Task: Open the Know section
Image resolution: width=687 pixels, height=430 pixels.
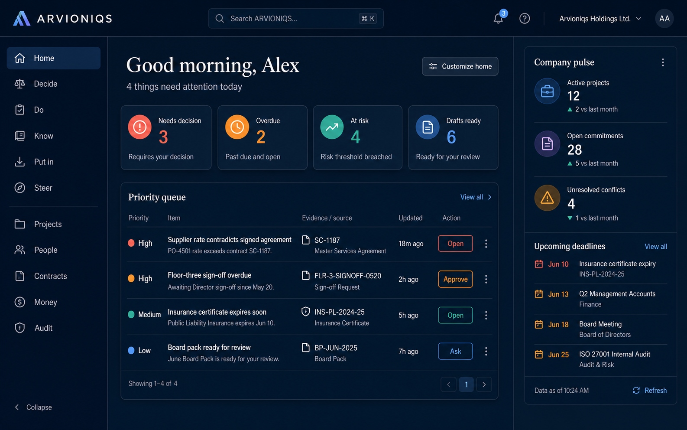Action: [54, 136]
